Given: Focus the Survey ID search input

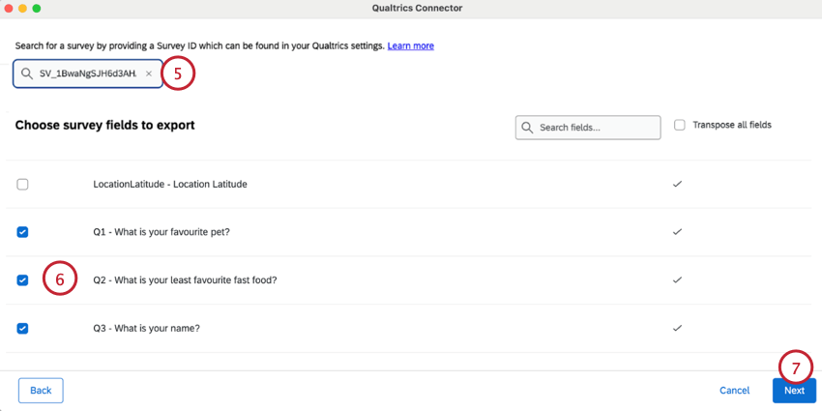Looking at the screenshot, I should 88,73.
